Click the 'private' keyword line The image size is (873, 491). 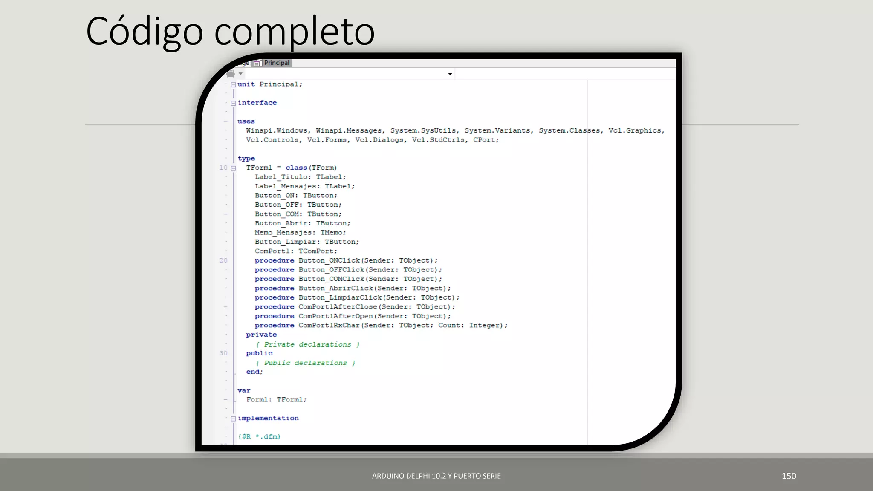pyautogui.click(x=261, y=335)
